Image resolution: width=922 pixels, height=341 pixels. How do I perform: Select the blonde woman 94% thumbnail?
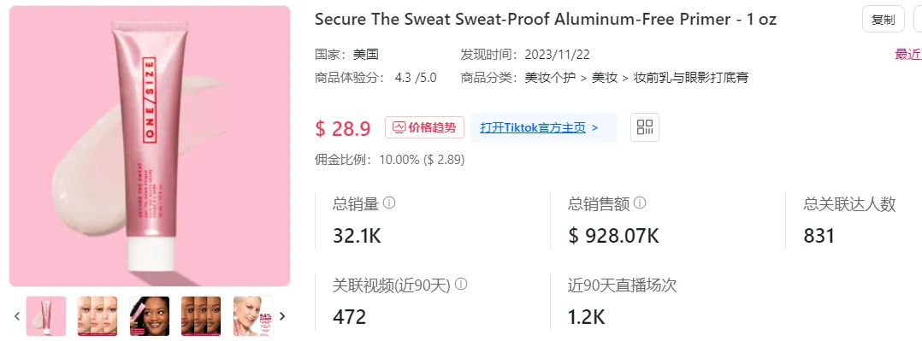pos(253,316)
